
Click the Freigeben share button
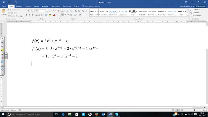coord(200,6)
